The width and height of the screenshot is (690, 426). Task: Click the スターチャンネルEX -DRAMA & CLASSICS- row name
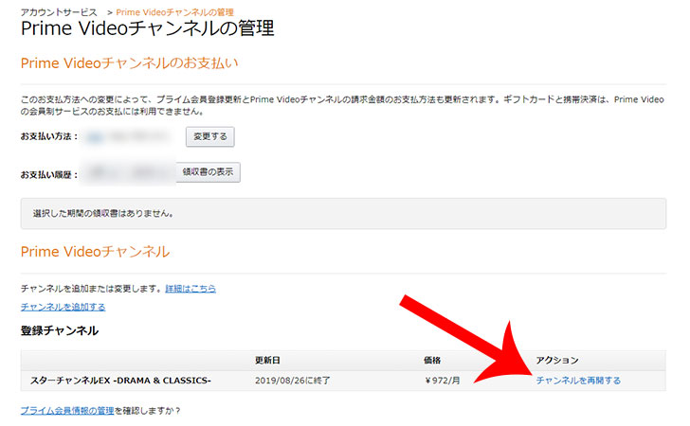120,381
